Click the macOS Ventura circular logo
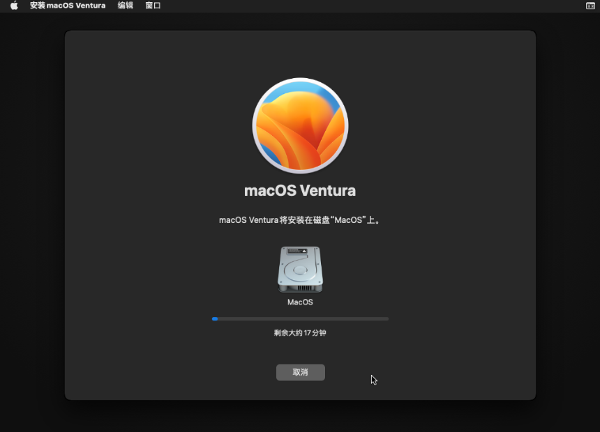 point(300,126)
